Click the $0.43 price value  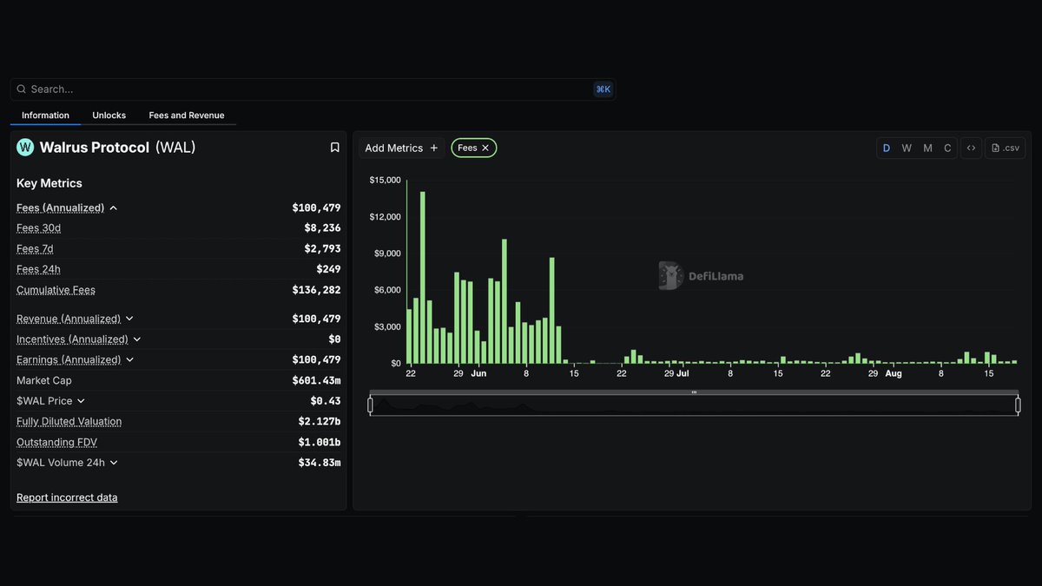pos(326,401)
